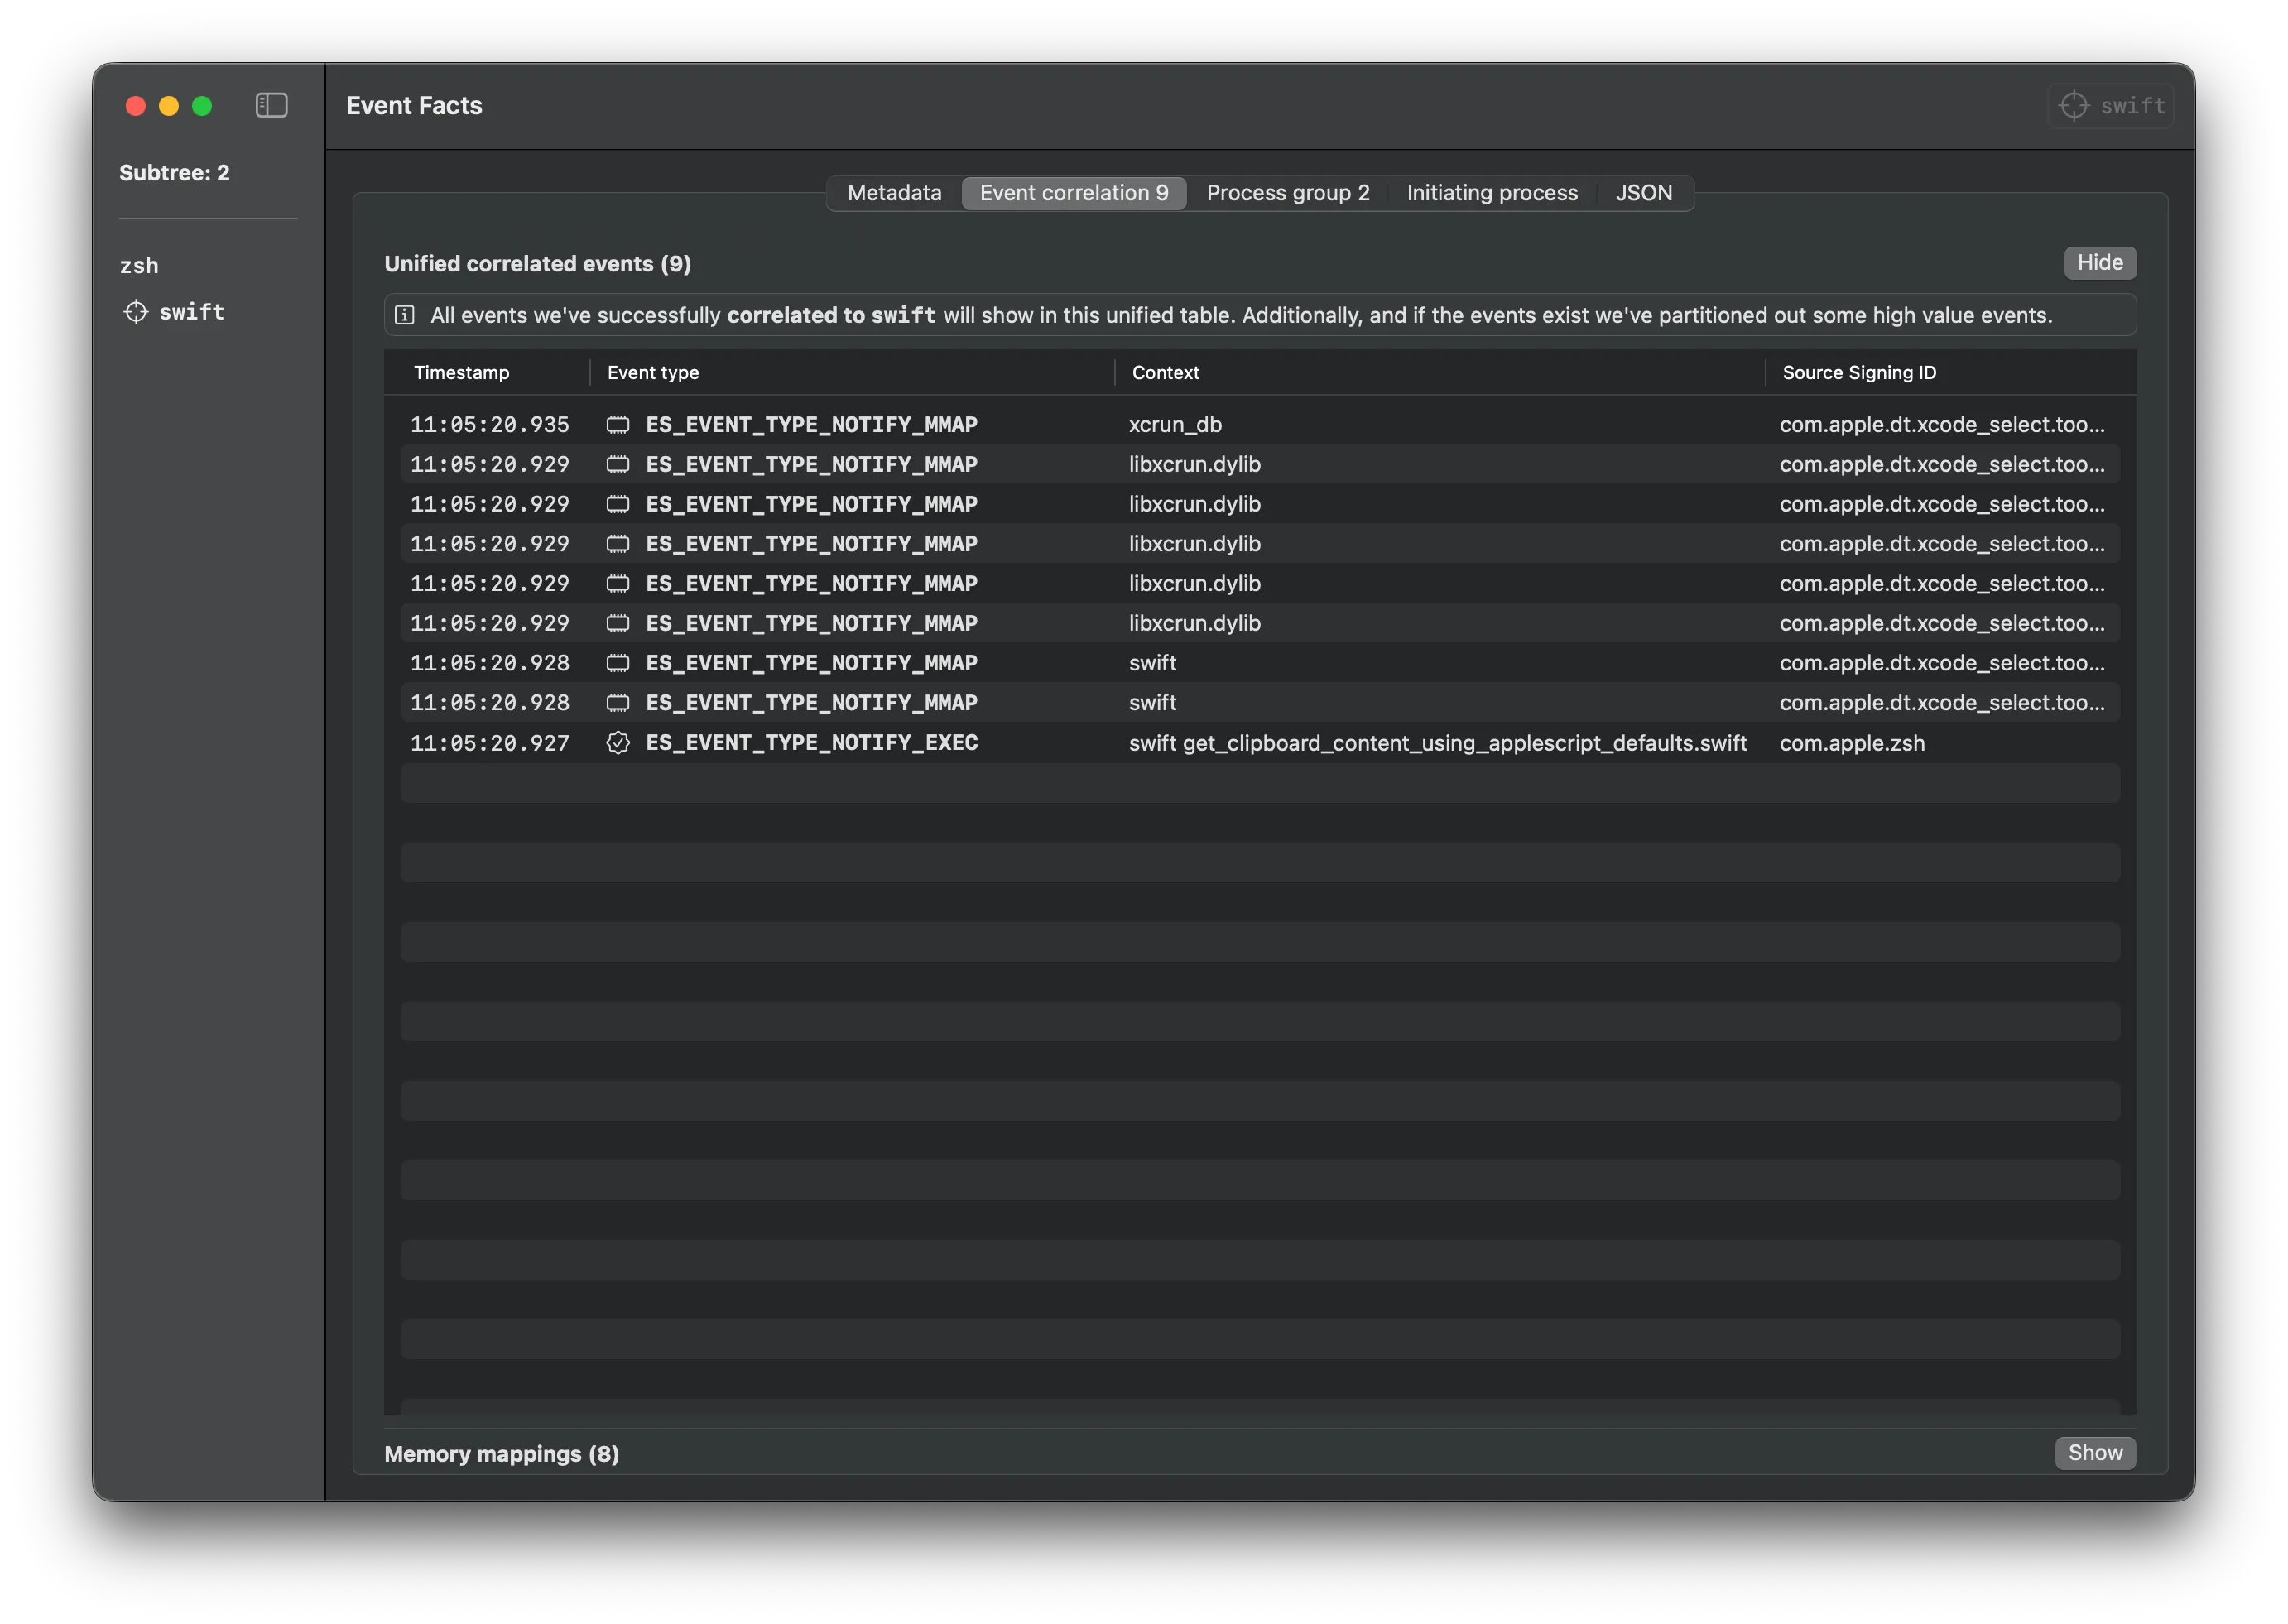This screenshot has height=1624, width=2288.
Task: Switch to the Metadata tab
Action: [x=894, y=193]
